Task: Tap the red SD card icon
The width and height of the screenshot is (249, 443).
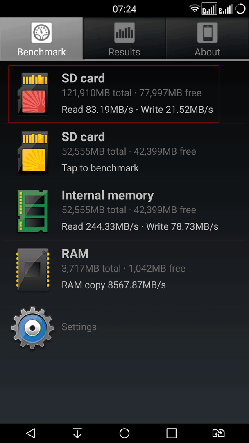Action: point(32,94)
